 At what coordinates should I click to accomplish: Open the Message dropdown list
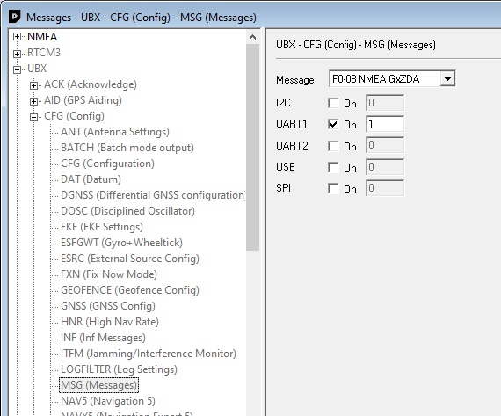pyautogui.click(x=447, y=78)
